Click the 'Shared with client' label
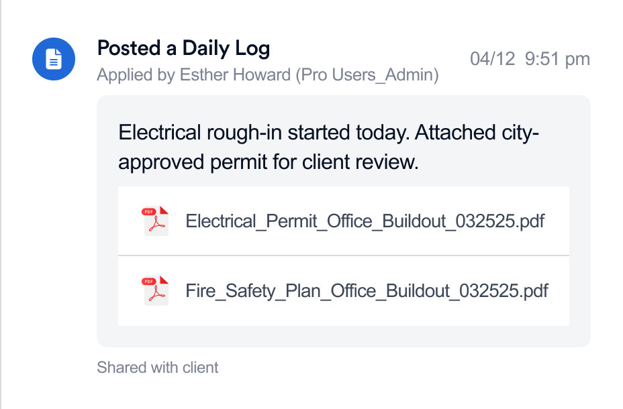The image size is (623, 409). pos(158,367)
